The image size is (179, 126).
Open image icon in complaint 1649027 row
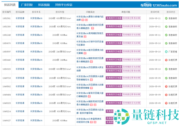pyautogui.click(x=92, y=122)
